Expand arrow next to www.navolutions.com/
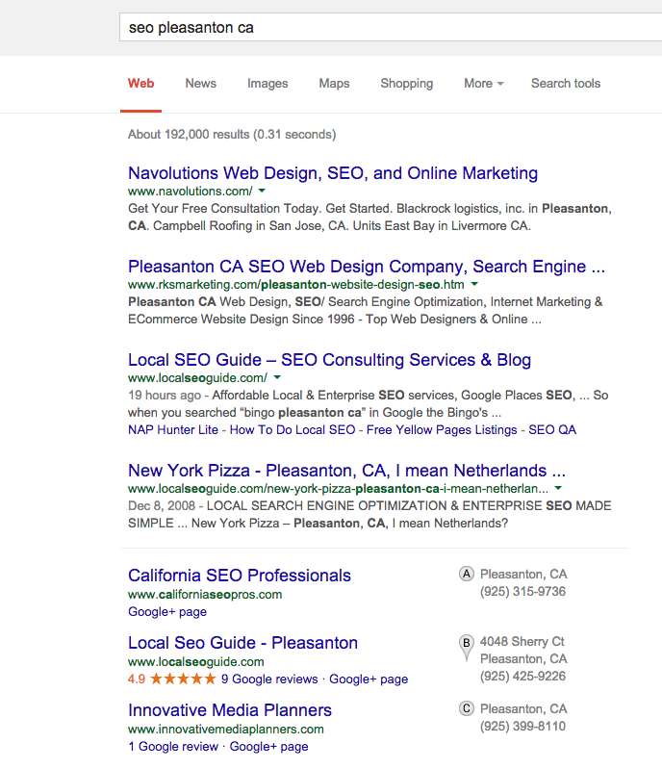The width and height of the screenshot is (662, 769). 262,191
